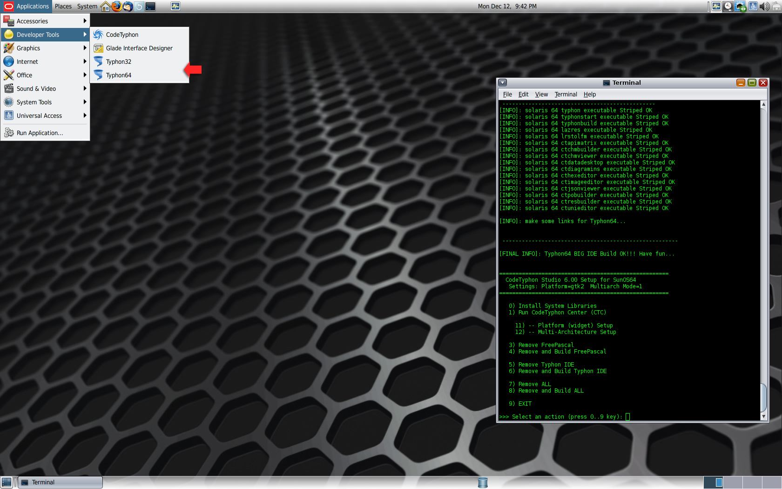Click the Terminal scrollbar up arrow
The width and height of the screenshot is (782, 489).
(x=763, y=104)
